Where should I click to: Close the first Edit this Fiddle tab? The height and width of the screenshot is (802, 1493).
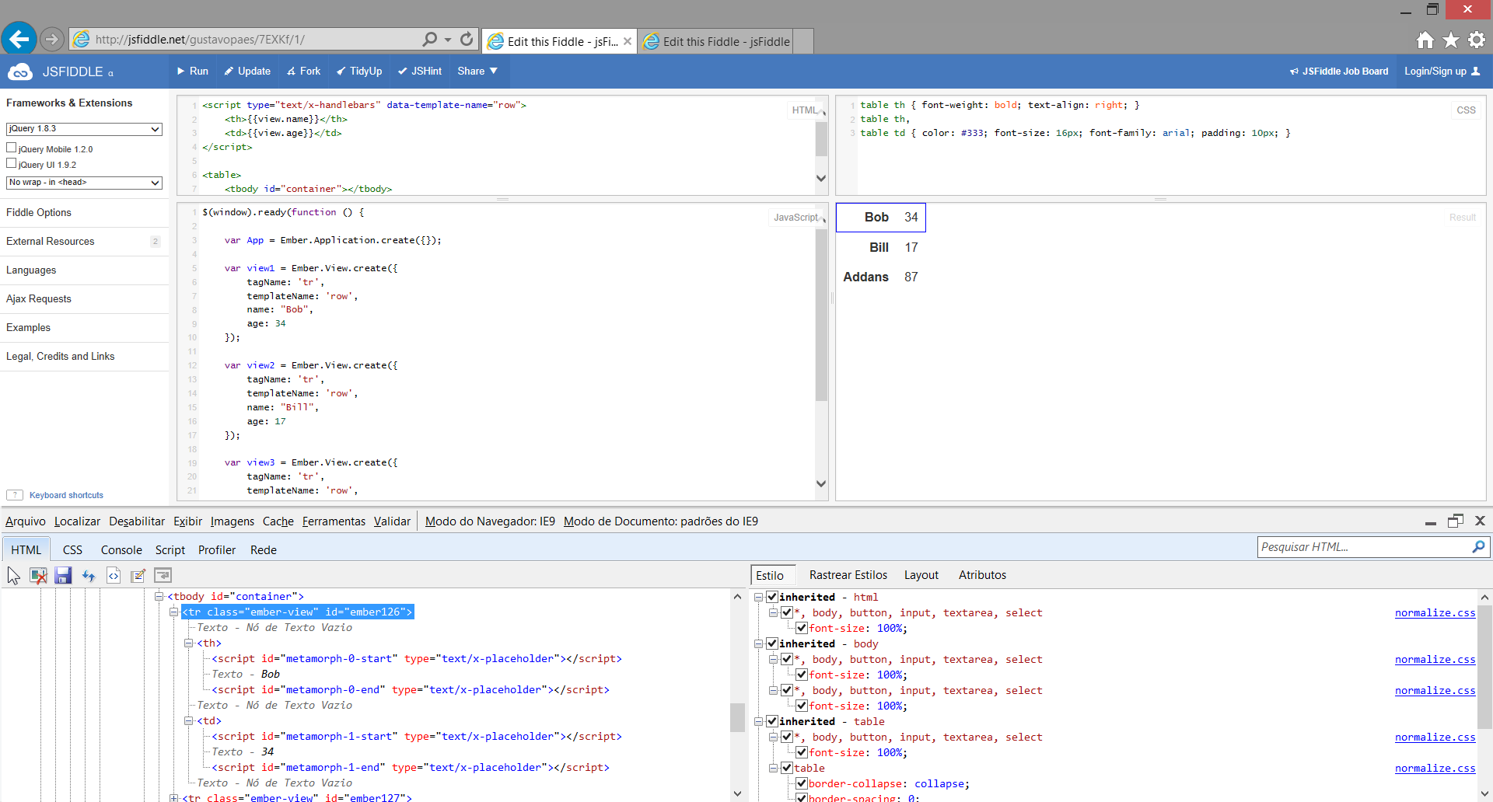point(628,41)
